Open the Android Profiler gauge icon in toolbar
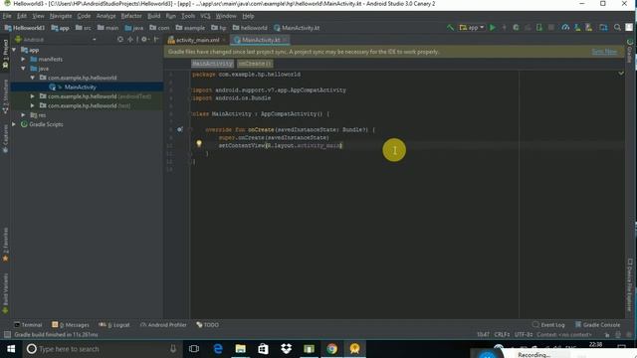Image resolution: width=637 pixels, height=358 pixels. point(565,28)
